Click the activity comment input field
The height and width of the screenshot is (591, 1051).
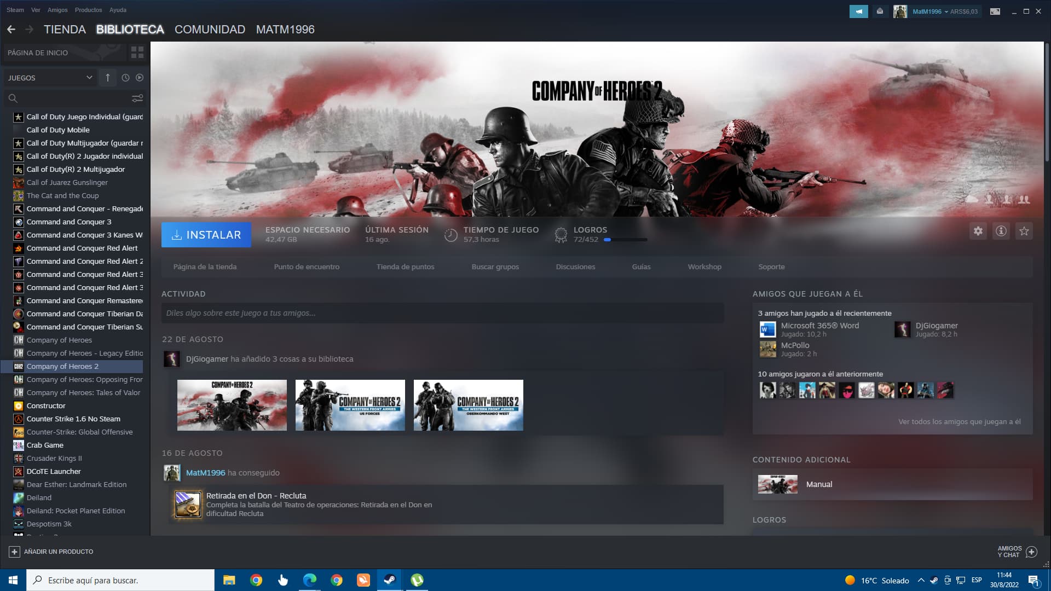[x=442, y=313]
